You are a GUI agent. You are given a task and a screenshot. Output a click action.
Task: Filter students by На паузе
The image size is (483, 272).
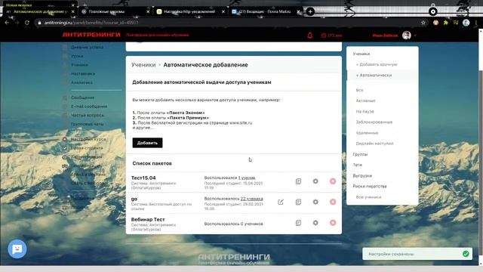tap(365, 111)
